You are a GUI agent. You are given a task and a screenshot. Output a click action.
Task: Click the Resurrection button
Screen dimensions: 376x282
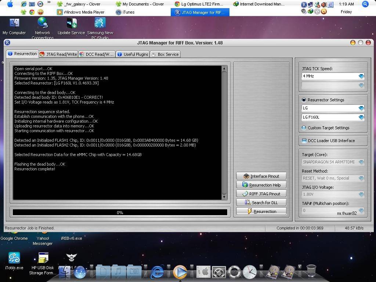point(261,211)
